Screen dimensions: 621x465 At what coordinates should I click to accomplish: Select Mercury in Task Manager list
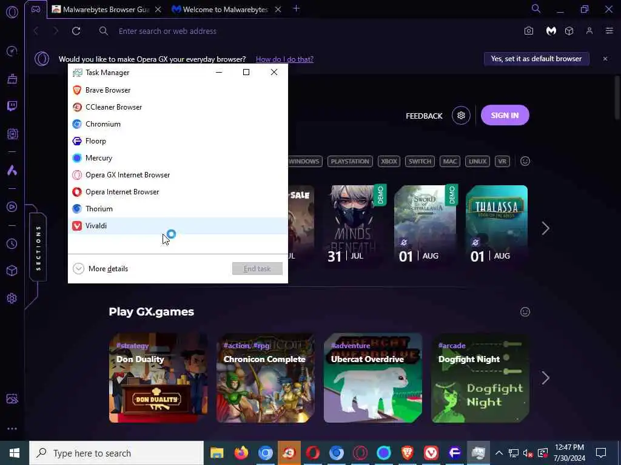coord(178,158)
